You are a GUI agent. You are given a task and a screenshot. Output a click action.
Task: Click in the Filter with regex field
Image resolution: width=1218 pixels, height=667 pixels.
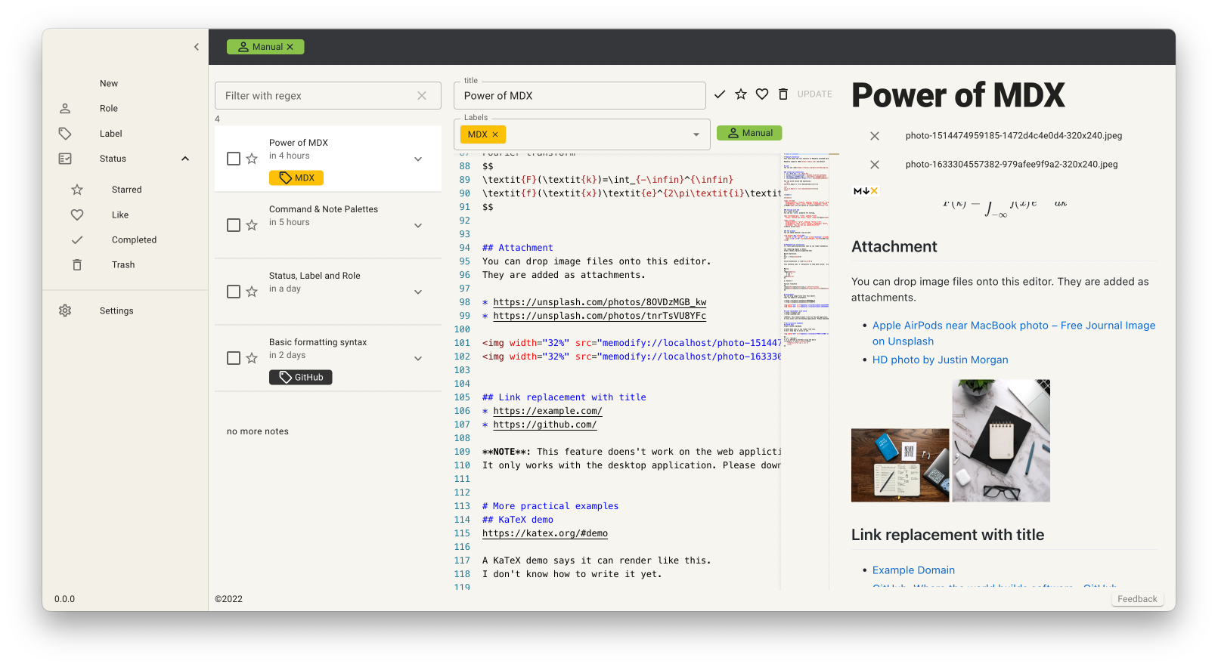(328, 96)
